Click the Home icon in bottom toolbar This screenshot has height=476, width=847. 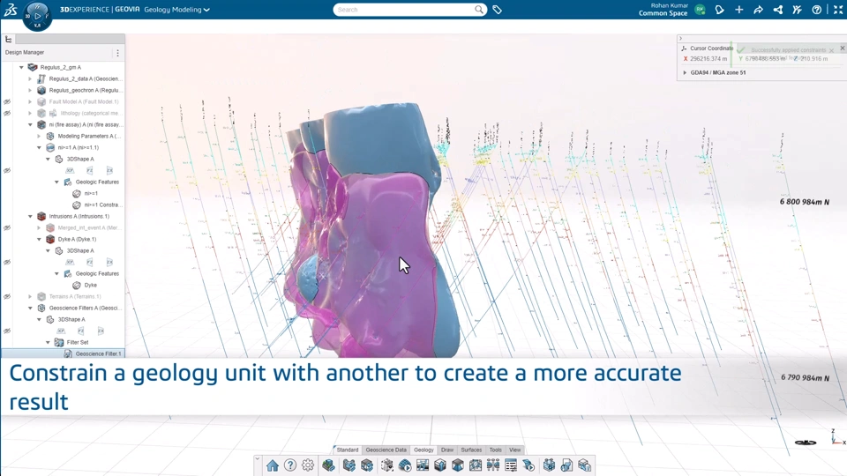click(273, 465)
